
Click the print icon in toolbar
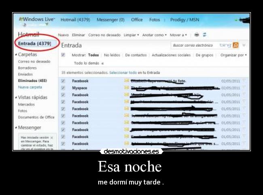197,35
